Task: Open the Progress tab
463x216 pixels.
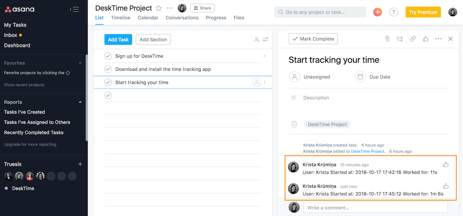Action: point(216,18)
